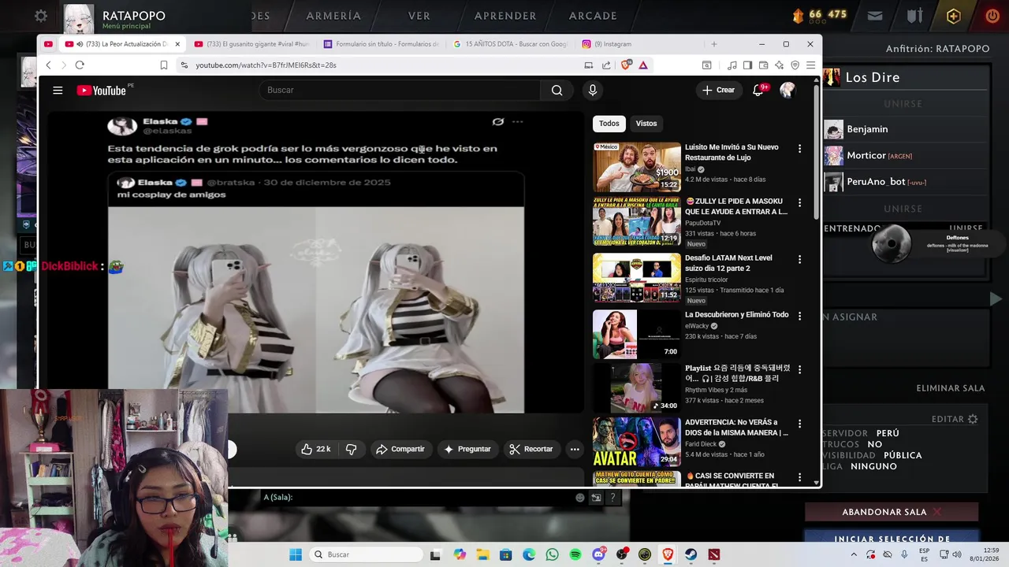Open emoticon picker in Dota chat

[580, 497]
